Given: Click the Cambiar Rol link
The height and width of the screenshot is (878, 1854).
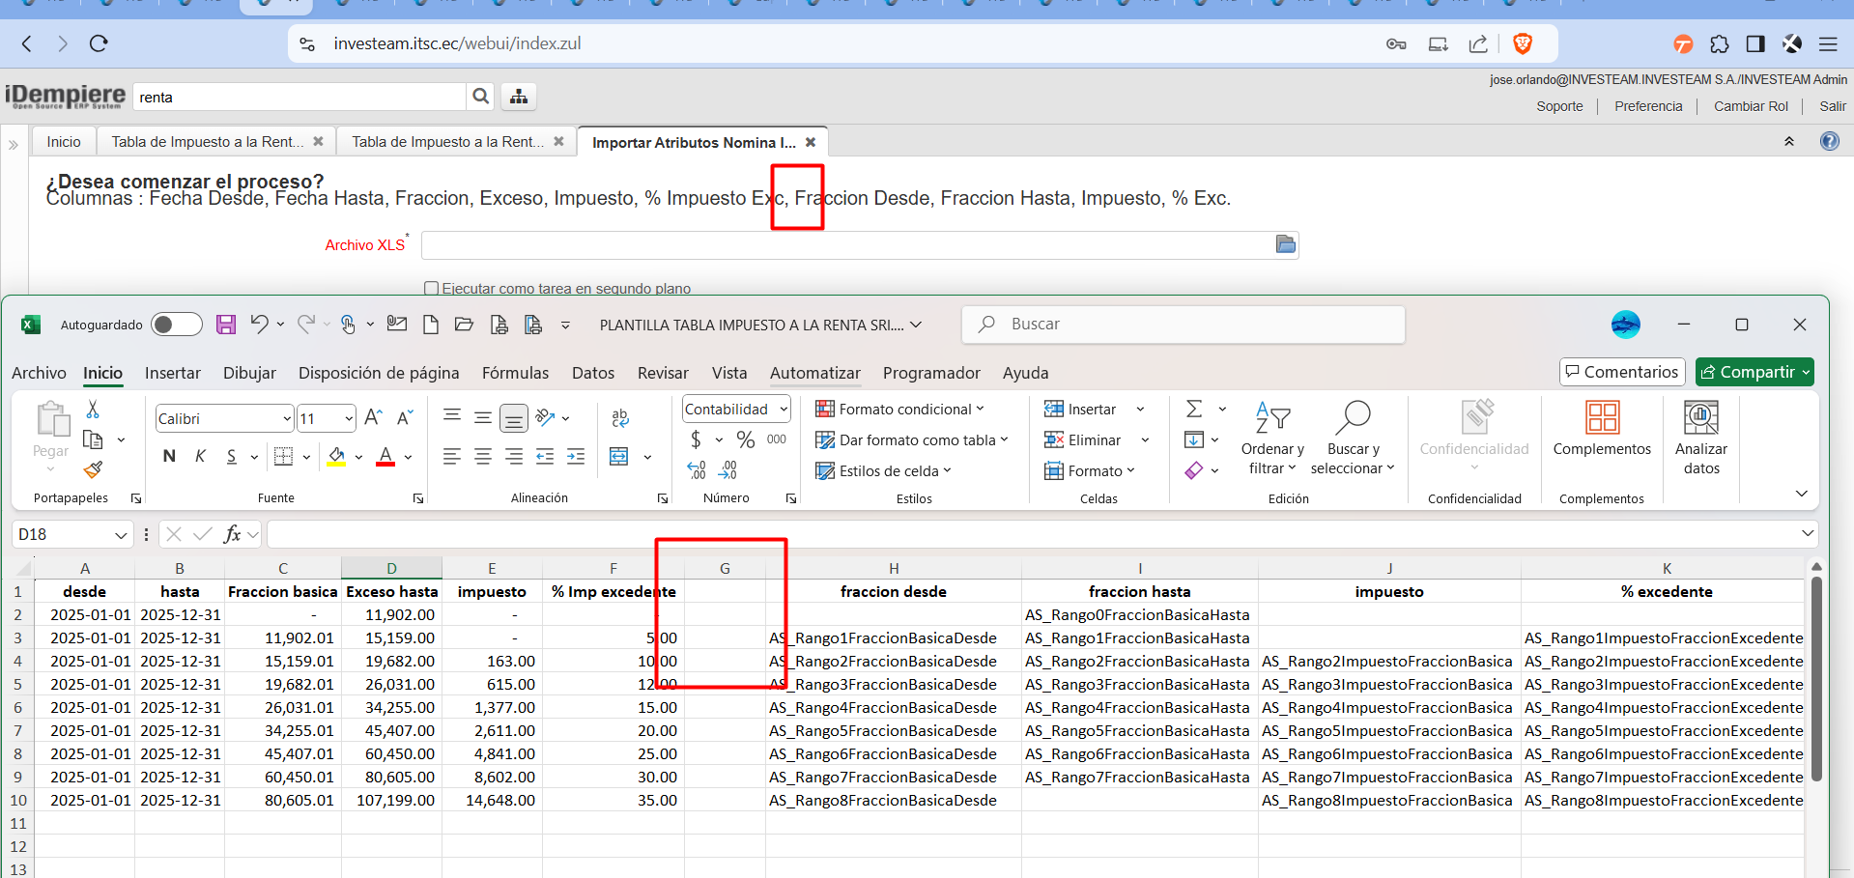Looking at the screenshot, I should [x=1751, y=106].
